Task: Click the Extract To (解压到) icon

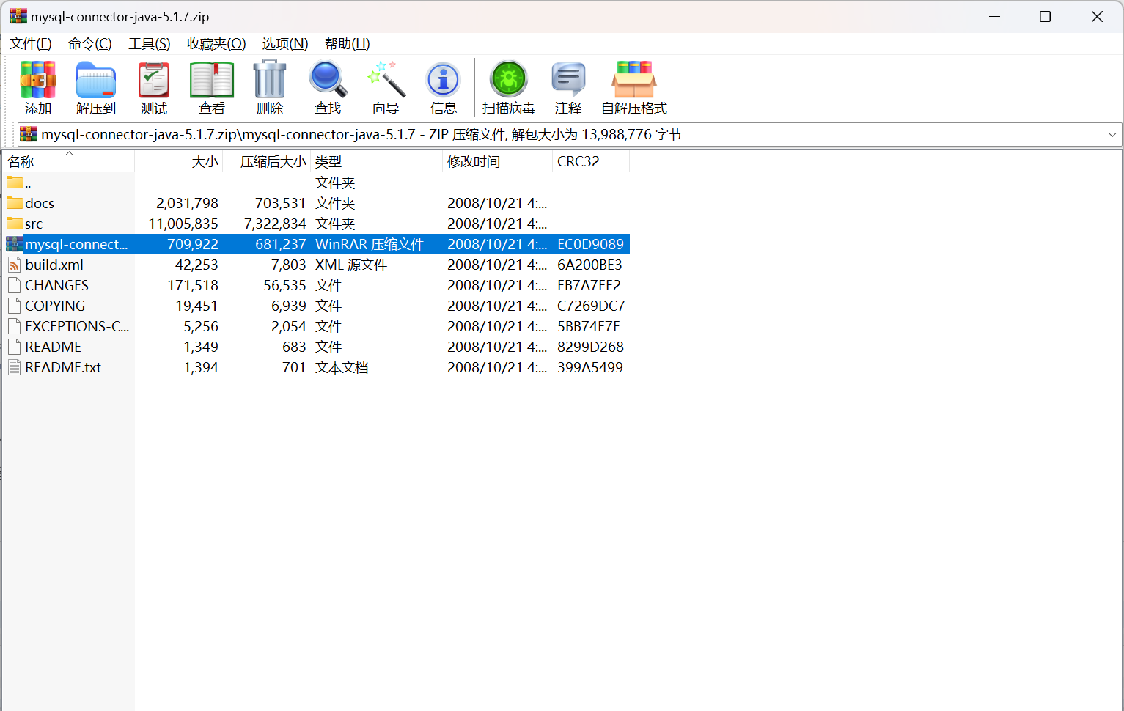Action: (96, 80)
